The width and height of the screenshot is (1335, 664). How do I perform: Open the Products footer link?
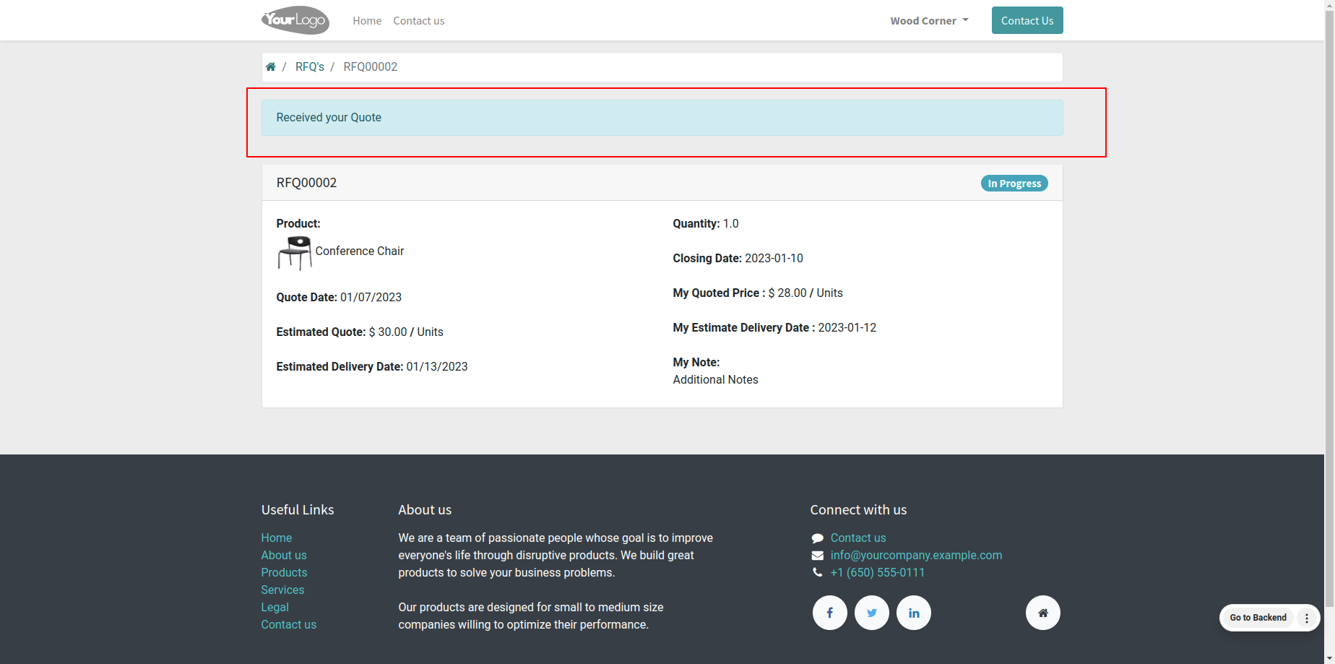pyautogui.click(x=284, y=572)
